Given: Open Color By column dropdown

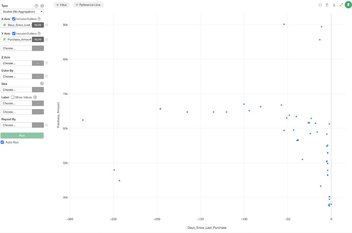Looking at the screenshot, I should tap(16, 76).
